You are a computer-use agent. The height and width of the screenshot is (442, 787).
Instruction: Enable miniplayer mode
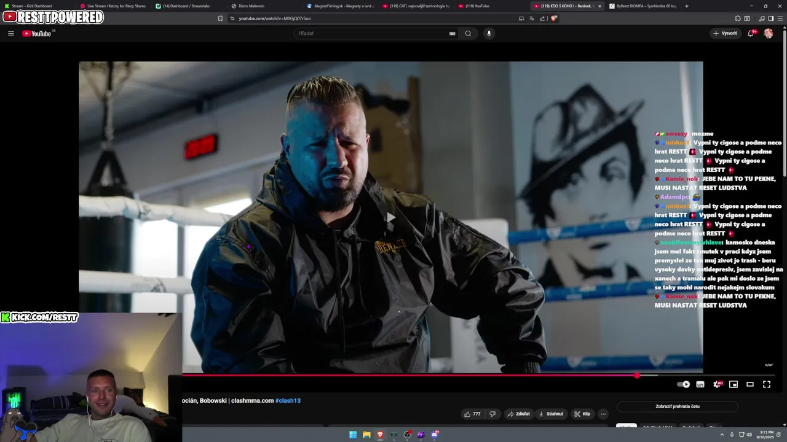coord(734,384)
